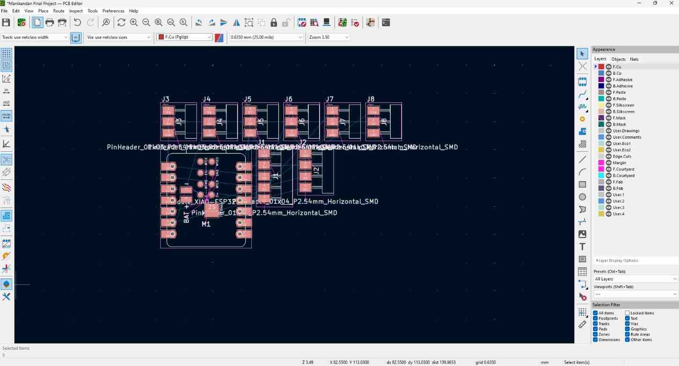679x366 pixels.
Task: Open the F.Cu layer selector dropdown
Action: [x=185, y=37]
